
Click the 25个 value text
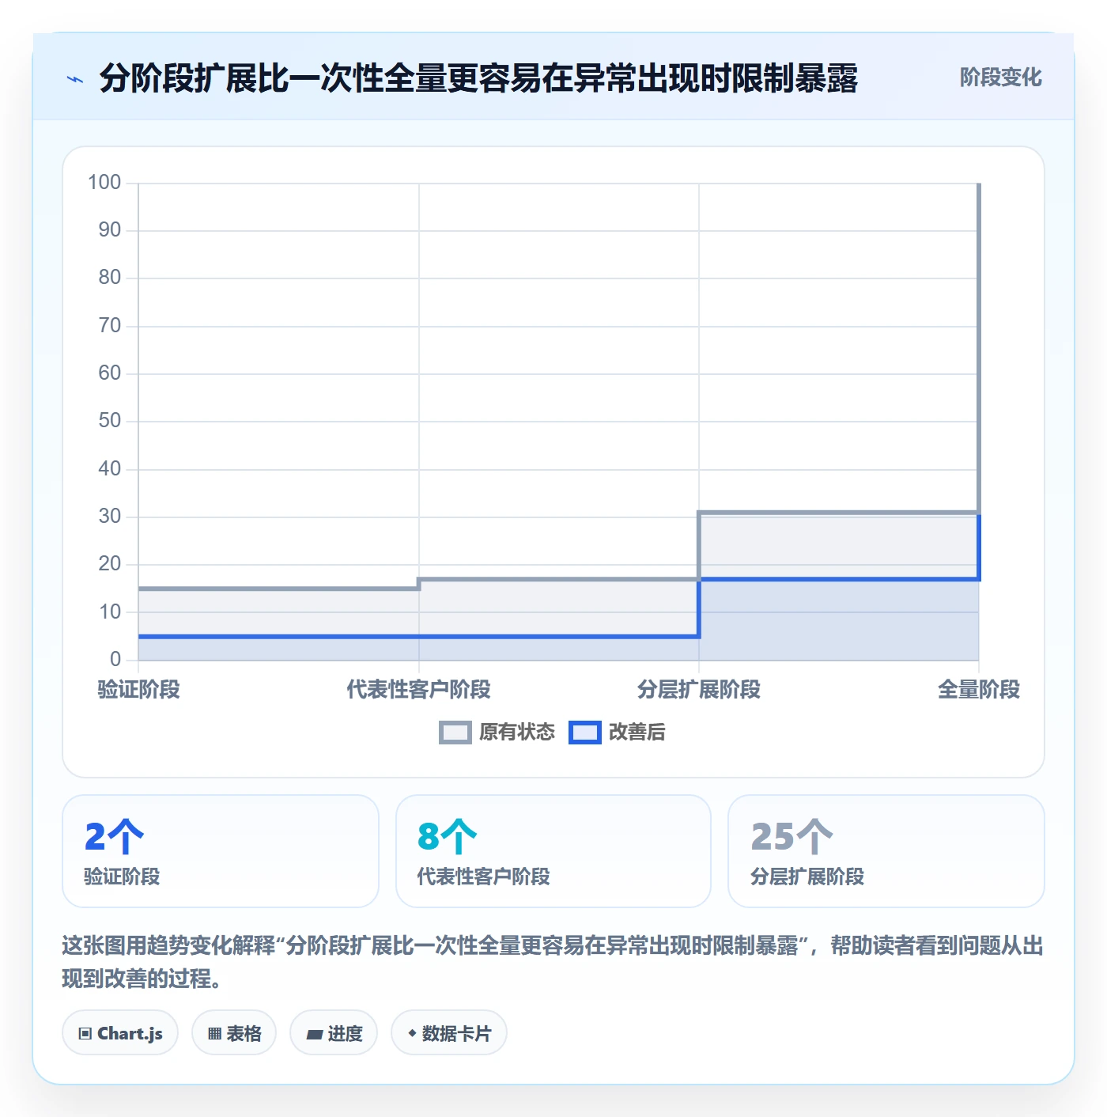792,836
